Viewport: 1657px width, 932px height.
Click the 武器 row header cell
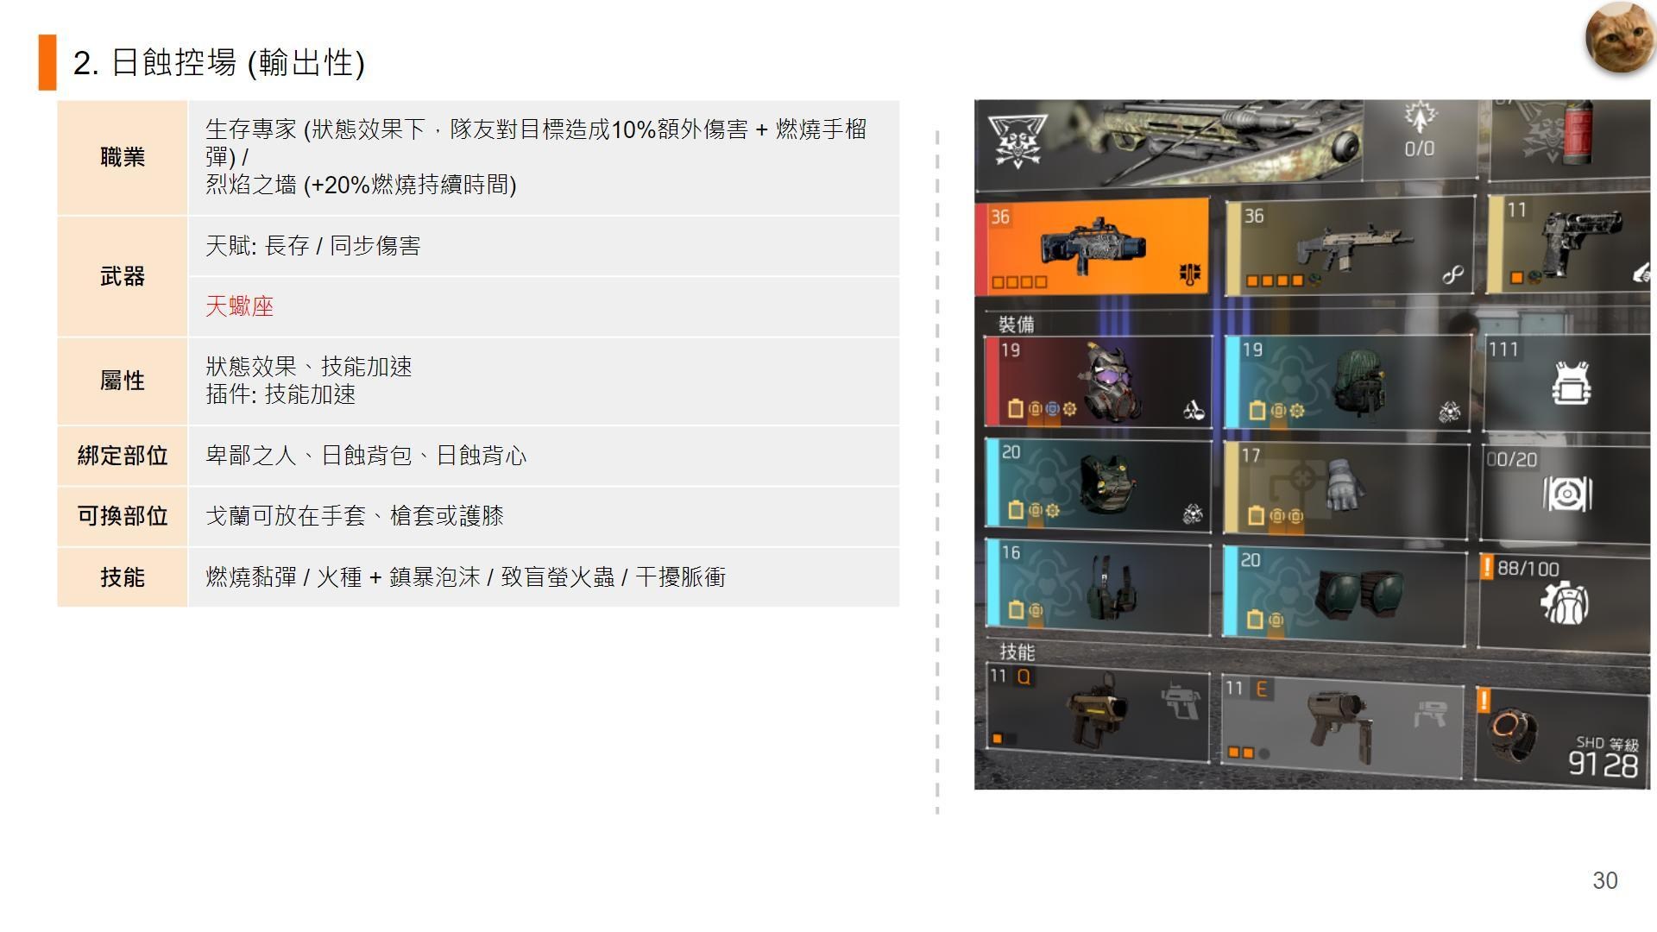click(123, 276)
